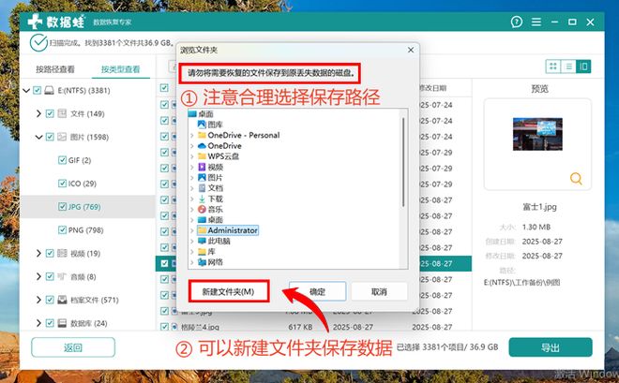
Task: Toggle 文件 (149) checkbox
Action: 50,114
